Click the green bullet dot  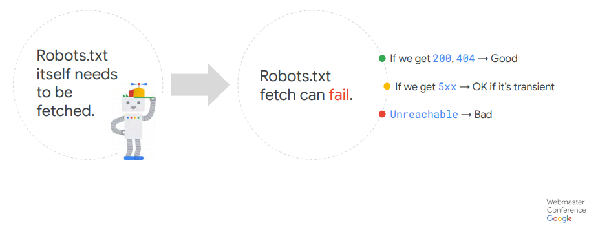[382, 59]
